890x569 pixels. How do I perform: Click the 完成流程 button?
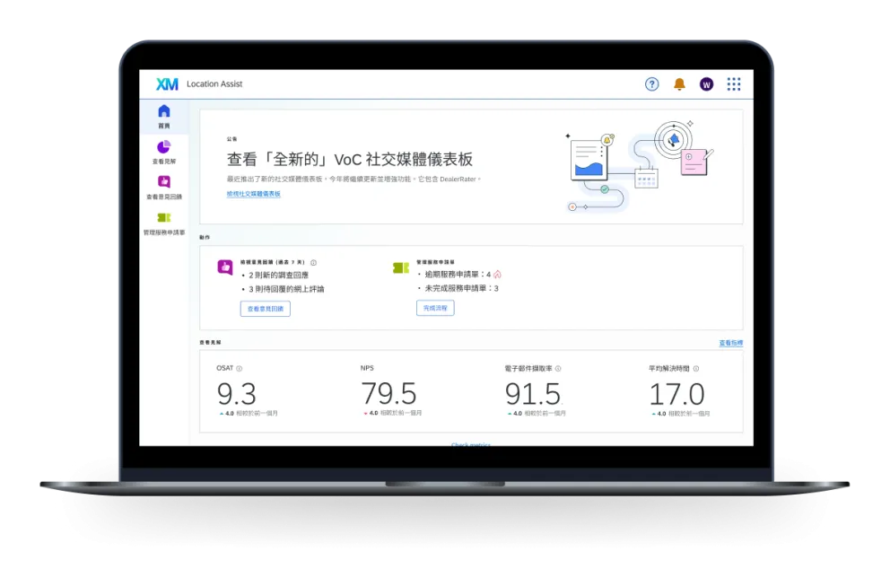pos(434,307)
